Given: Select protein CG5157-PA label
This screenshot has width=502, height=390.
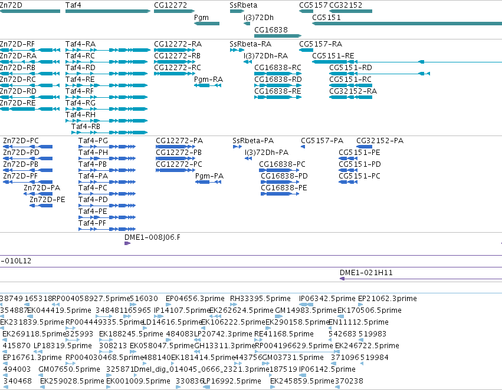Looking at the screenshot, I should [x=322, y=141].
